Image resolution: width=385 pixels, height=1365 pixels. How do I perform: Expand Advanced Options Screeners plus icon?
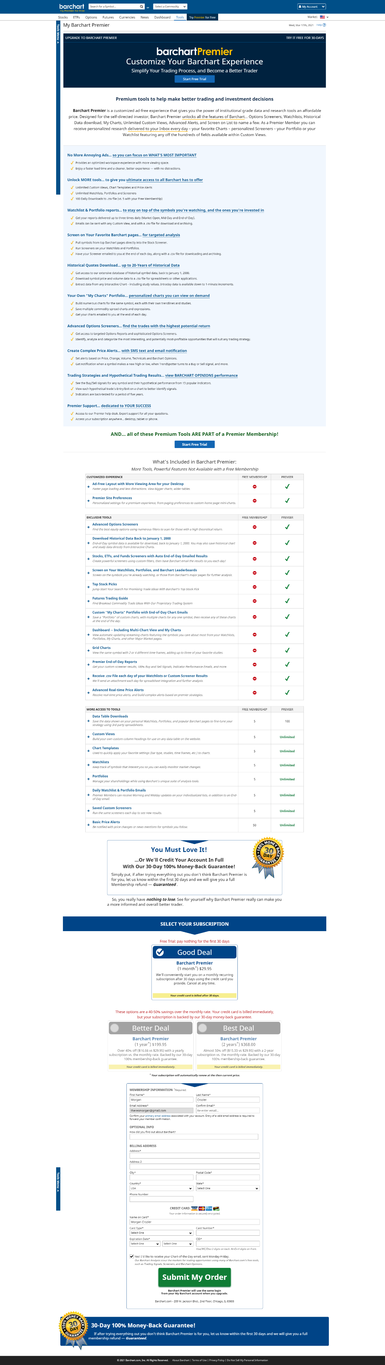(x=88, y=527)
